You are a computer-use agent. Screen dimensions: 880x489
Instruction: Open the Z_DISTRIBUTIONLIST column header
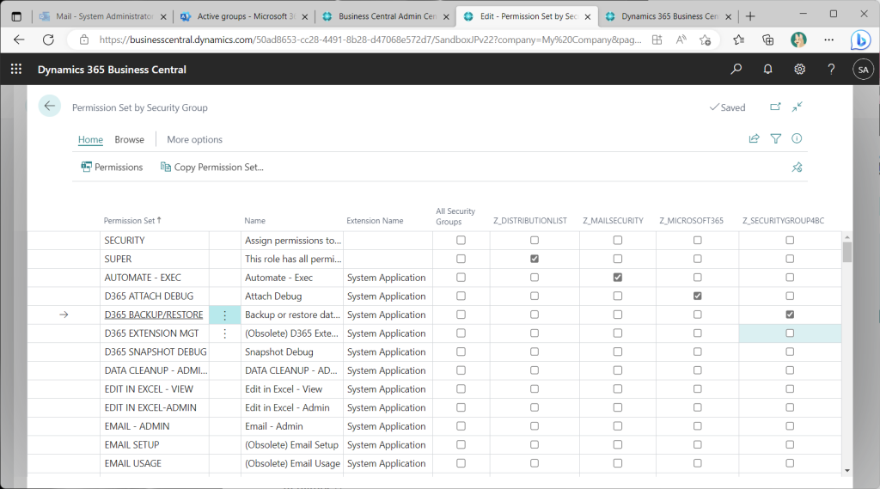[x=529, y=221]
